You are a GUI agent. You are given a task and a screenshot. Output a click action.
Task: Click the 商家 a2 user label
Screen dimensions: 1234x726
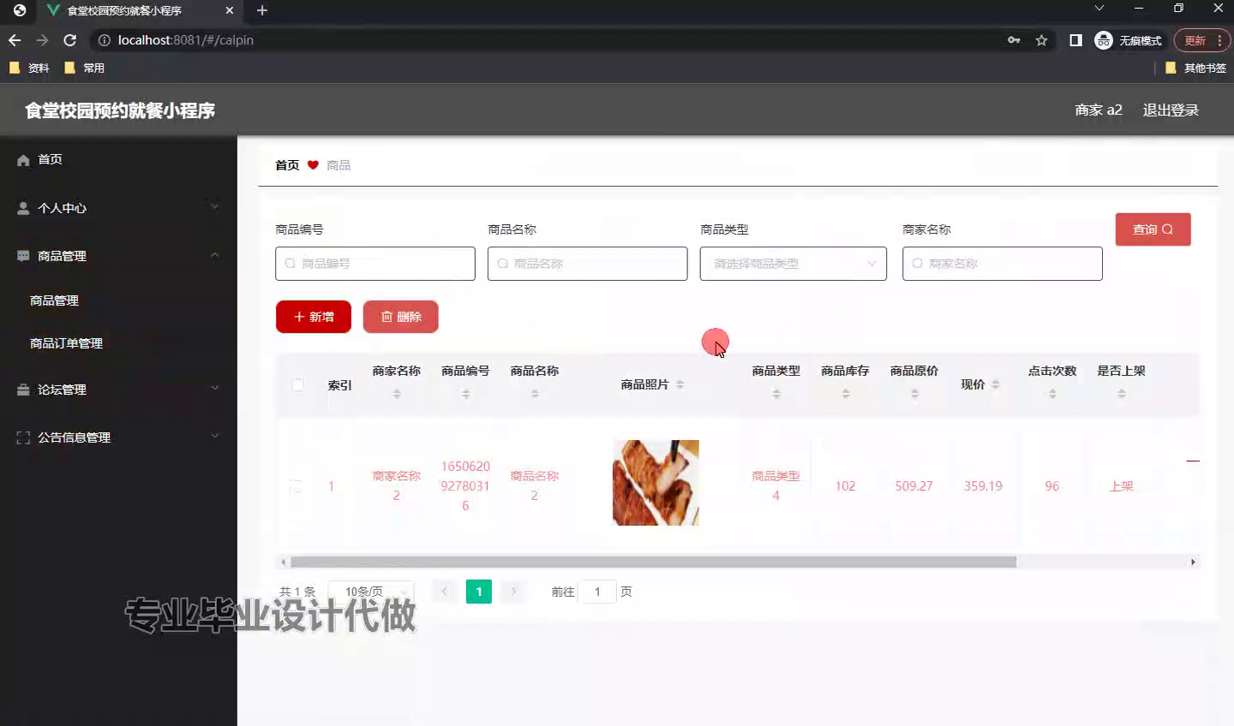click(1099, 110)
